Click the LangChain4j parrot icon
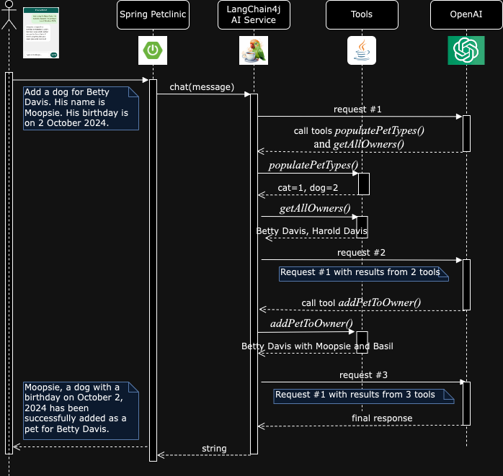503x476 pixels. pos(254,50)
